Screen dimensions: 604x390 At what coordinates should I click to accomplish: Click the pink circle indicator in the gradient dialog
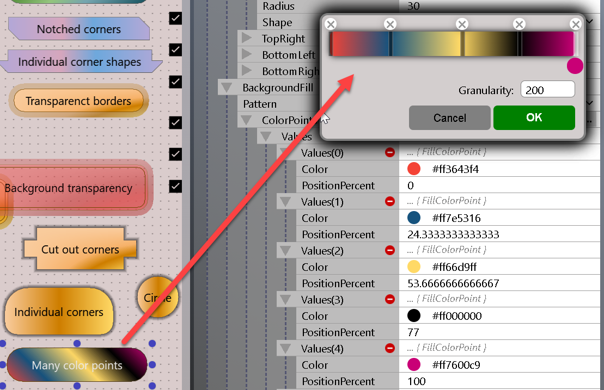coord(575,65)
